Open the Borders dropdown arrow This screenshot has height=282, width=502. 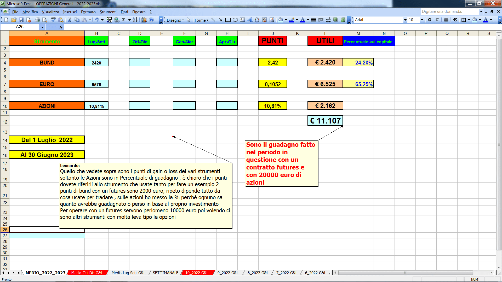(x=469, y=20)
